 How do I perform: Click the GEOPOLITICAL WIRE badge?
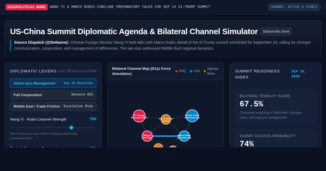[27, 7]
